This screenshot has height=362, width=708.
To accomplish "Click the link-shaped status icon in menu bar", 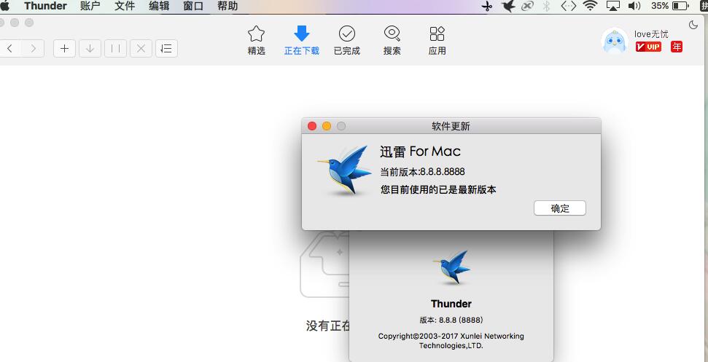I will click(x=527, y=6).
